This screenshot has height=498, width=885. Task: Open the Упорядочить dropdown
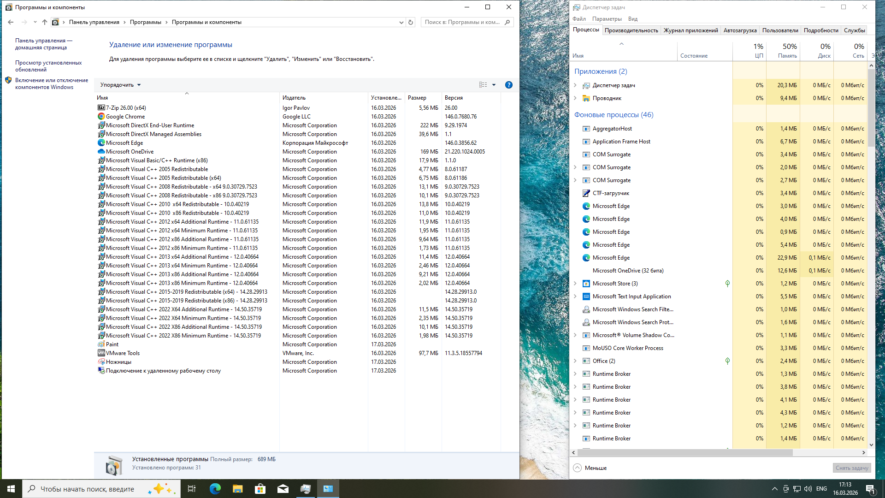click(120, 85)
